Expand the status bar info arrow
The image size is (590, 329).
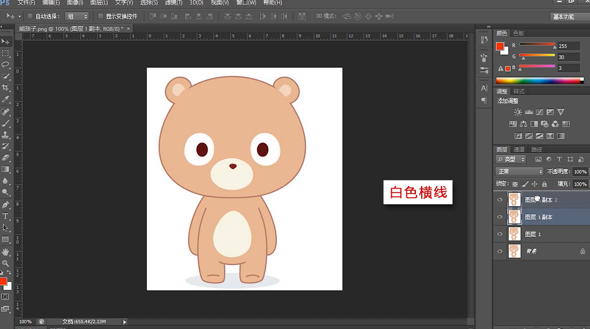point(125,322)
